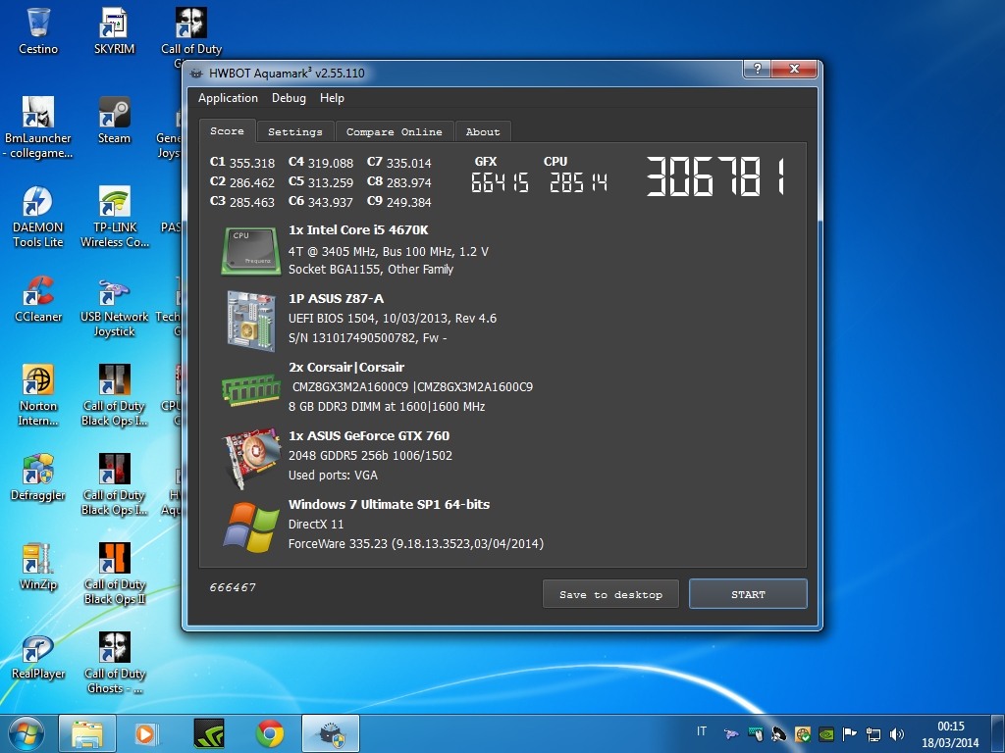Click the Windows 7 Ultimate SP1 64-bits text
Screen dimensions: 1005x753
[389, 504]
